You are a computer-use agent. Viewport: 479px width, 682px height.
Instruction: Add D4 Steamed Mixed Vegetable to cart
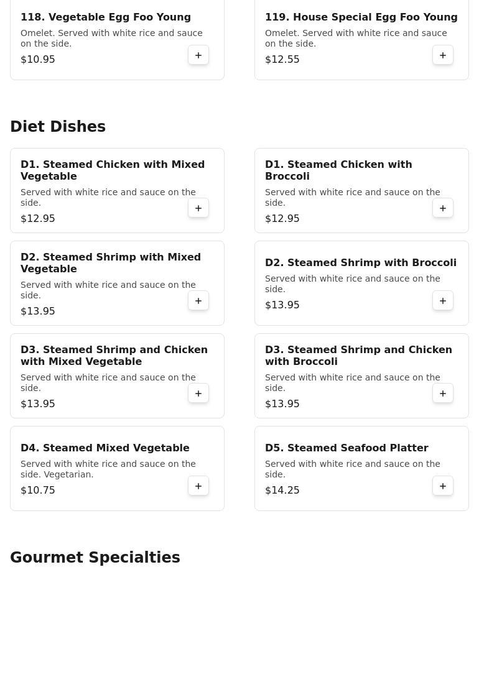pos(198,486)
